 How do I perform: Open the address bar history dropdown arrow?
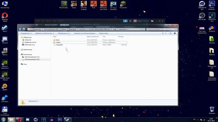[141, 29]
